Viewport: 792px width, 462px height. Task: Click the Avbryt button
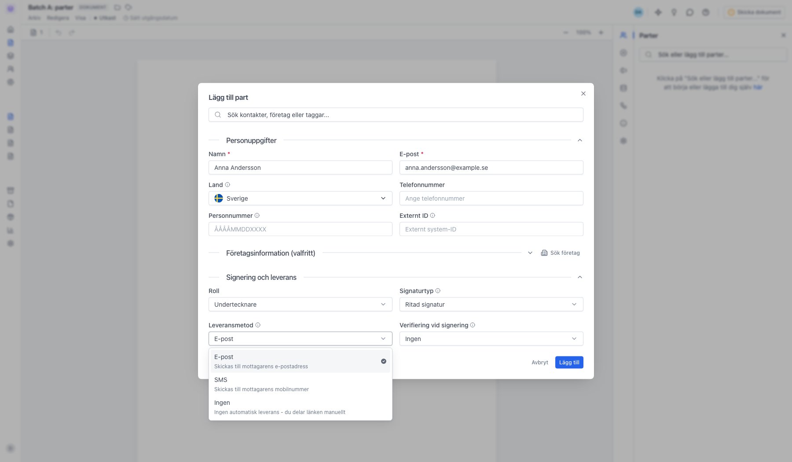coord(540,363)
